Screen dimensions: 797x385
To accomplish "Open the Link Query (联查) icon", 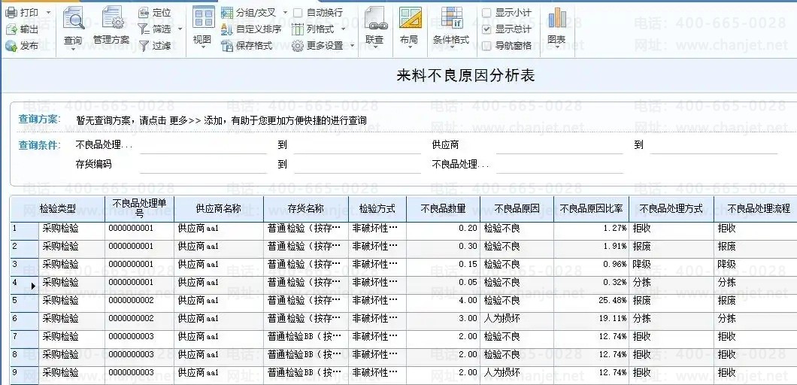I will [x=374, y=18].
